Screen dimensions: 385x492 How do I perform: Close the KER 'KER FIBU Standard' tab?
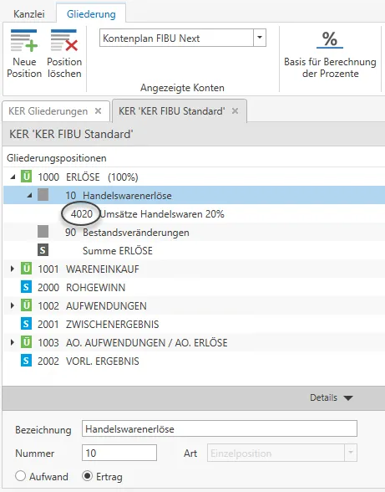(x=235, y=111)
